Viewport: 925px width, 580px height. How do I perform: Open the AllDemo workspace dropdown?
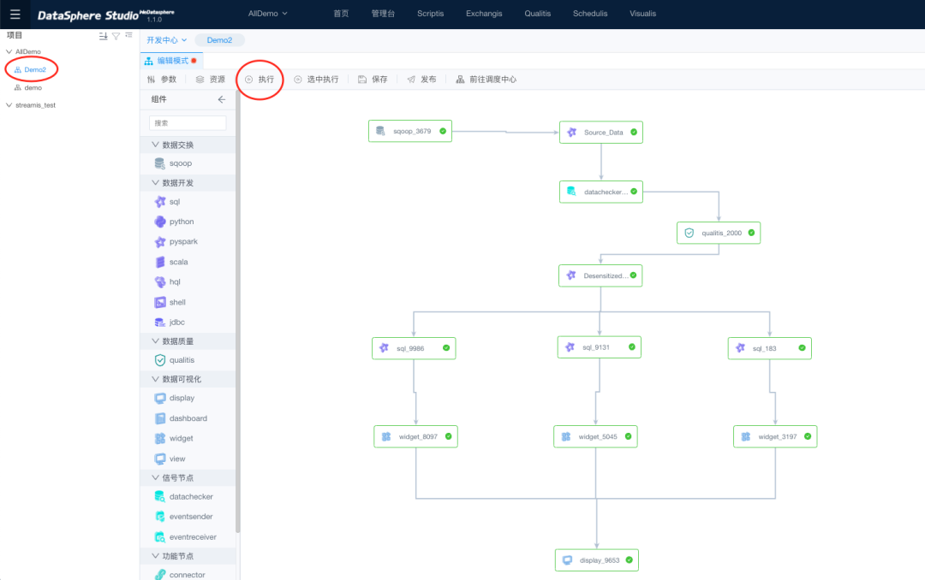coord(268,14)
